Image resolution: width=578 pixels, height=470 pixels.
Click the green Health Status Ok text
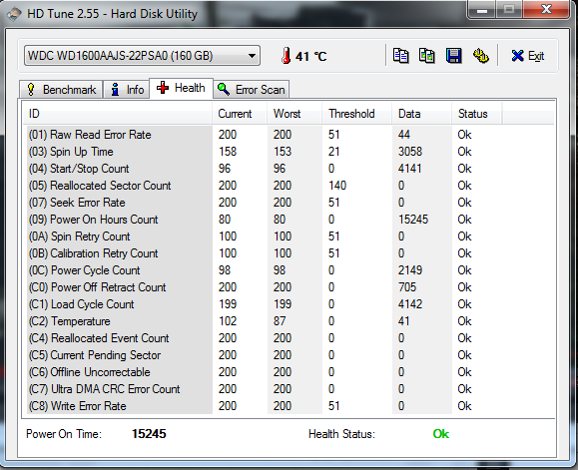(x=441, y=434)
